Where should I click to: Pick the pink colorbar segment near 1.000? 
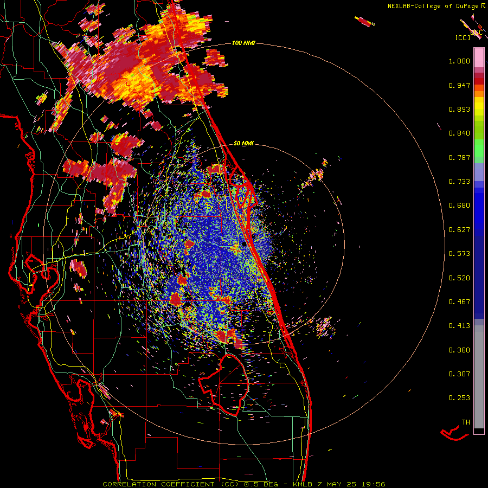[479, 58]
